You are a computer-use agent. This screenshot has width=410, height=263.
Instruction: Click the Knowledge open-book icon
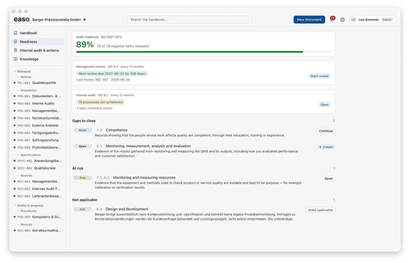click(x=15, y=59)
